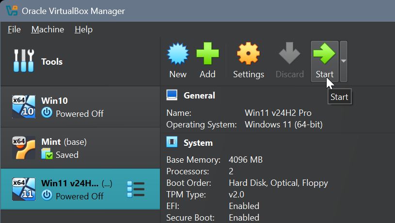The width and height of the screenshot is (395, 223).
Task: Click the System section chip icon
Action: (x=172, y=142)
